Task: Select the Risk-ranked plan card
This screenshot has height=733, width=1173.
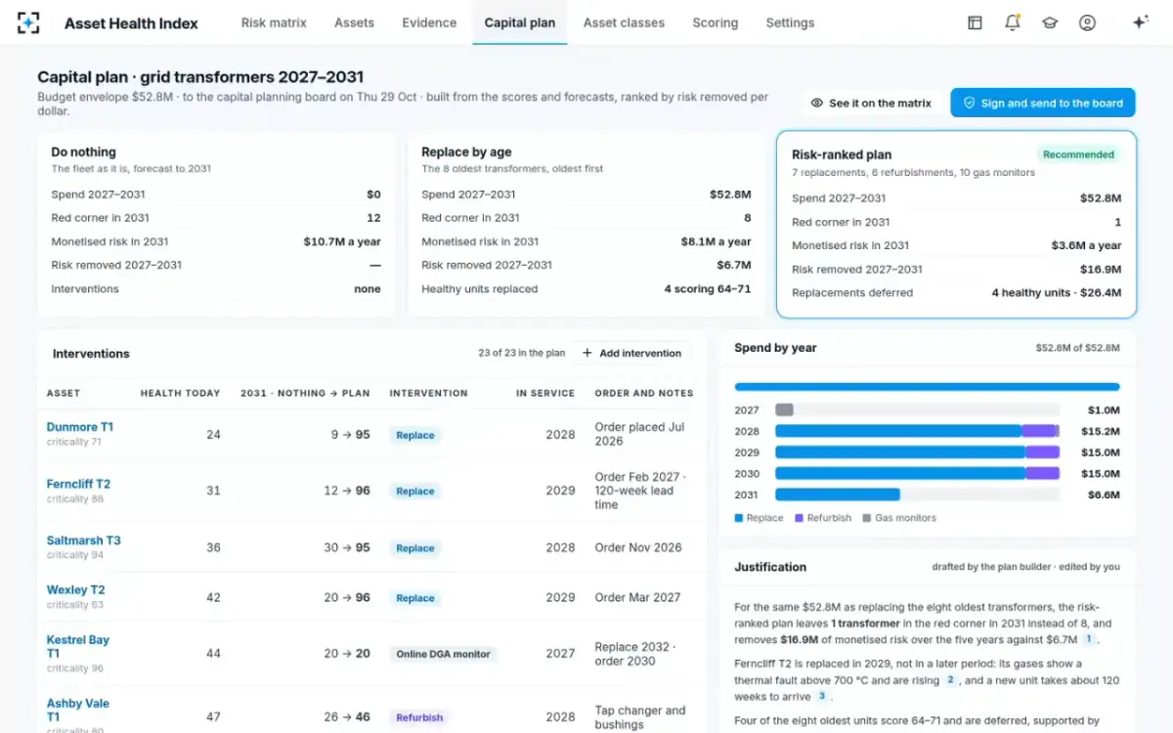Action: click(x=956, y=225)
